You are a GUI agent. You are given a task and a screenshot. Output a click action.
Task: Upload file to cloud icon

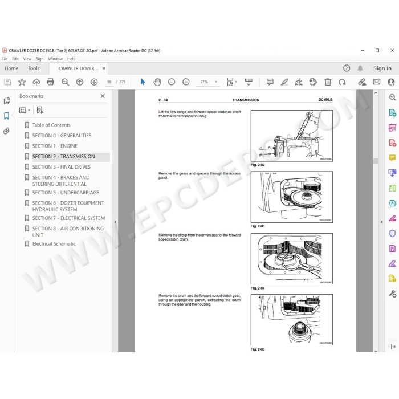pyautogui.click(x=36, y=82)
